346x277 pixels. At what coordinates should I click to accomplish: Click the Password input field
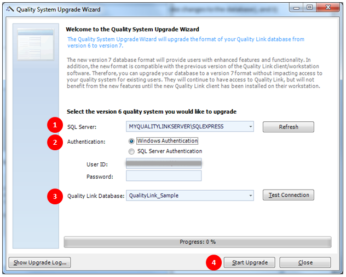[x=164, y=176]
